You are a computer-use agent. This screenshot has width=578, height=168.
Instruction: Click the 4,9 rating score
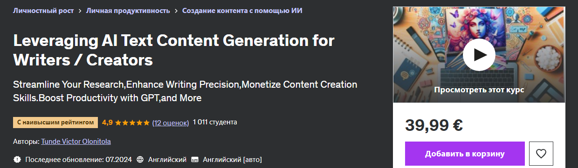pyautogui.click(x=107, y=123)
